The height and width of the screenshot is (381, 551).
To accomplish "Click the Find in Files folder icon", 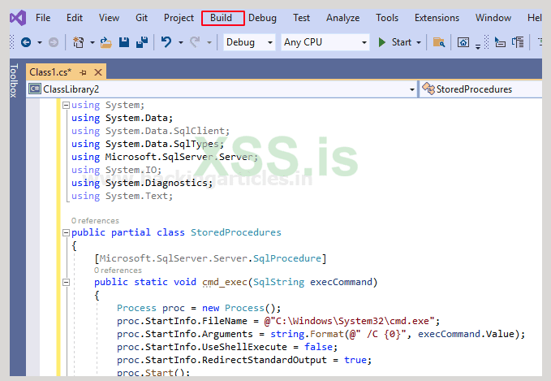I will tap(439, 42).
